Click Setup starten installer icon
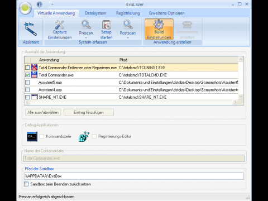The width and height of the screenshot is (268, 201). (106, 25)
